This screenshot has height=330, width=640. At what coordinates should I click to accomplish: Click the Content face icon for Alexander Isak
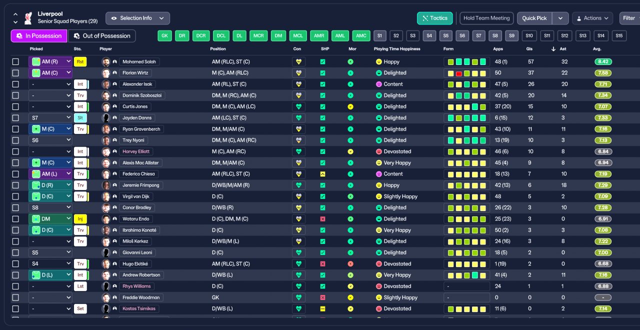(x=379, y=84)
